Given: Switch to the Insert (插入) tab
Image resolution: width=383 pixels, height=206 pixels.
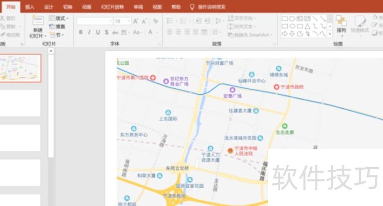Looking at the screenshot, I should (x=30, y=7).
